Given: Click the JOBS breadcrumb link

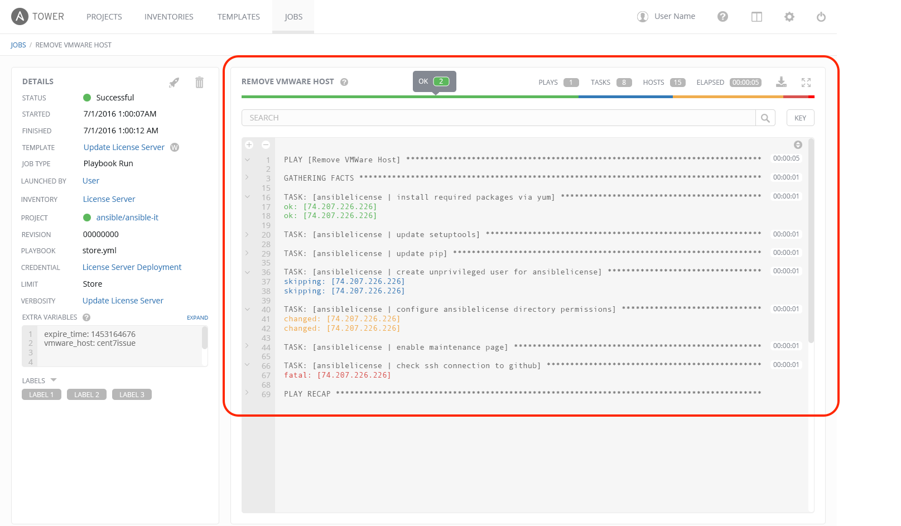Looking at the screenshot, I should point(18,45).
